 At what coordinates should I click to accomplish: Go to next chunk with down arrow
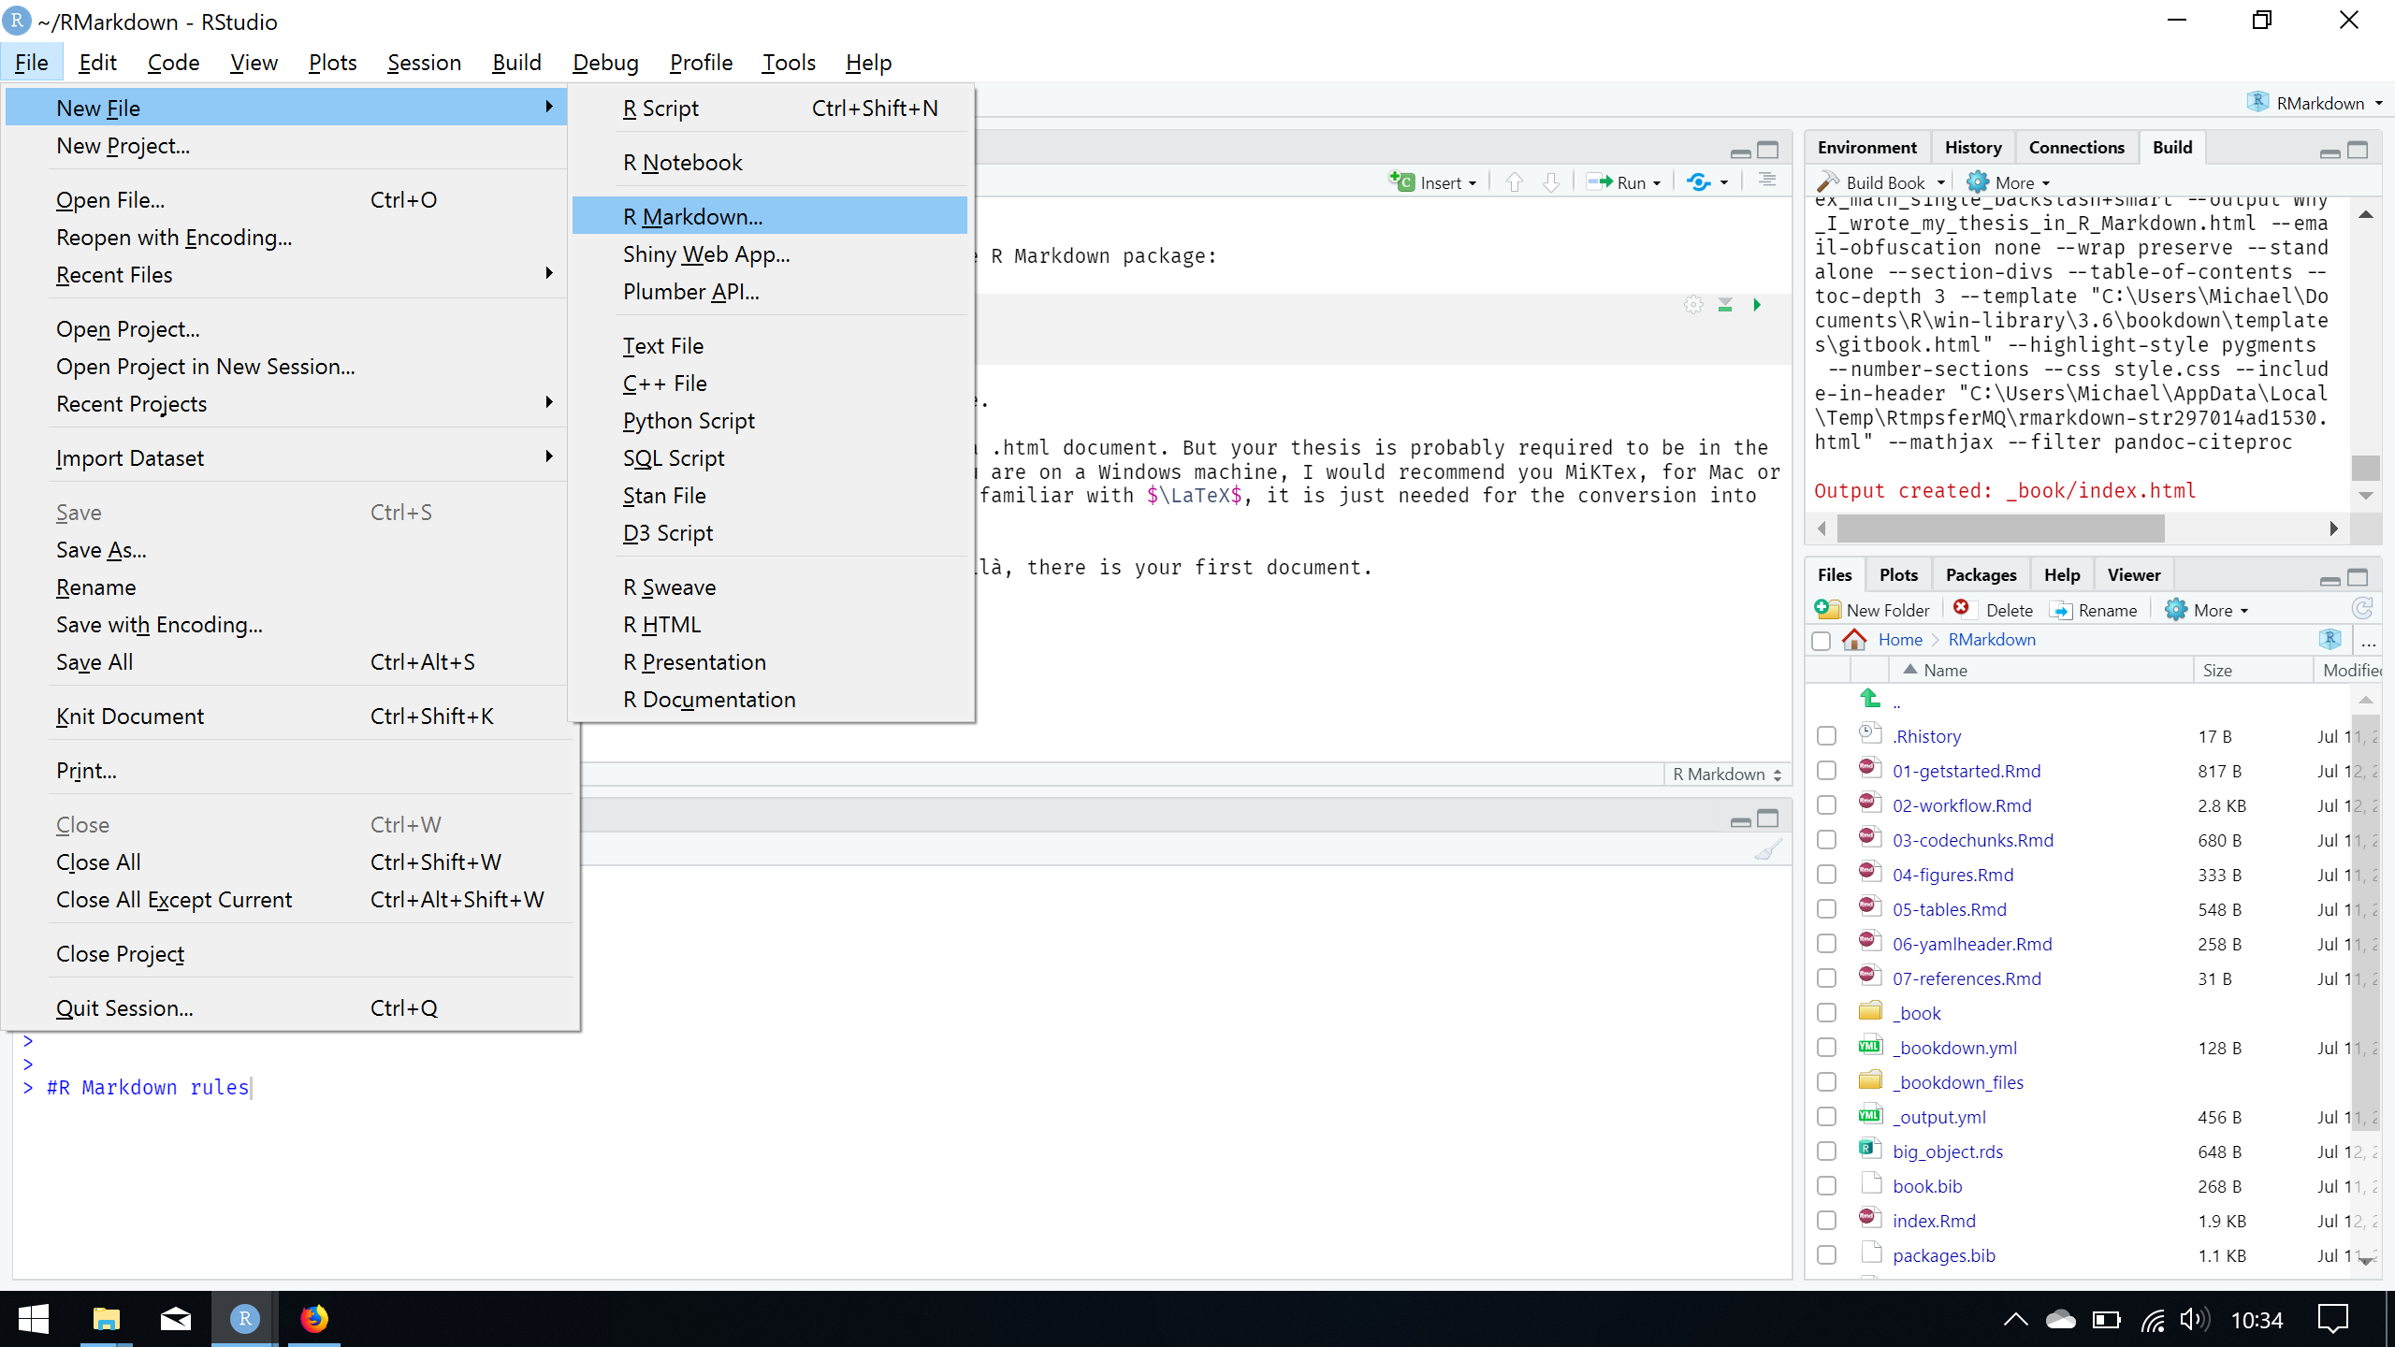(1551, 182)
